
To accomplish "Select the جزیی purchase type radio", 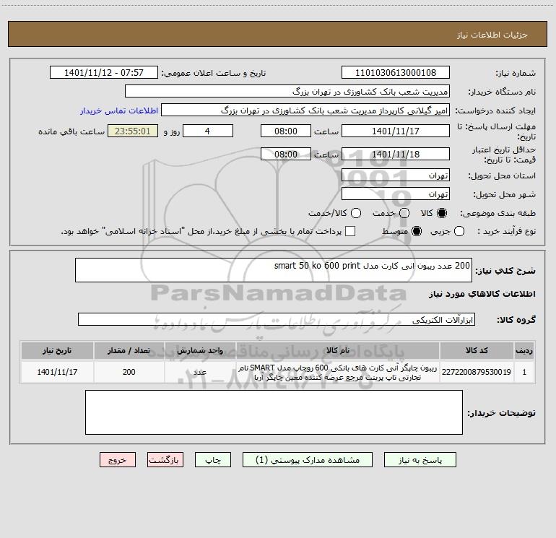I will tap(459, 231).
